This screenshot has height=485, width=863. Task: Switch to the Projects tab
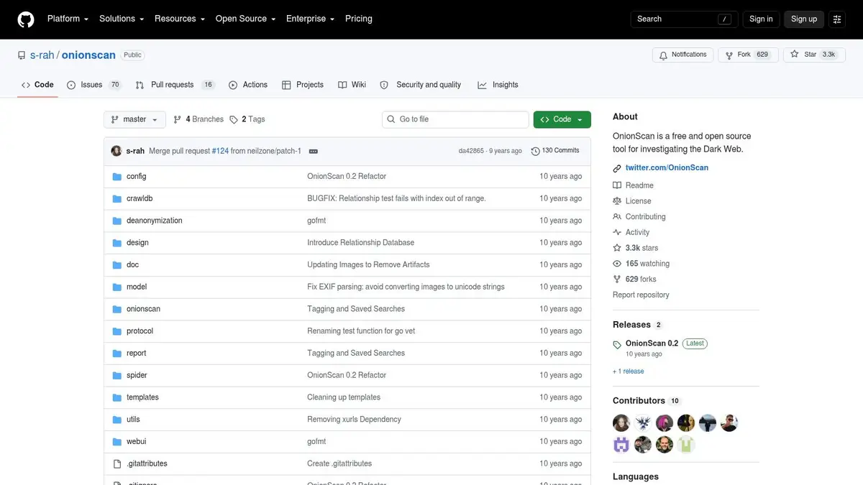(303, 85)
